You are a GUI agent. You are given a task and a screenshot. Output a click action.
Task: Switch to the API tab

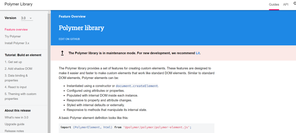coord(286,5)
